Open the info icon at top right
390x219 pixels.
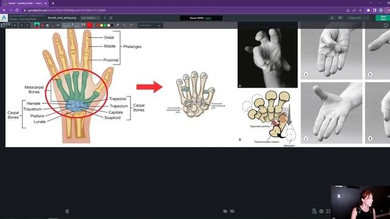click(x=386, y=26)
